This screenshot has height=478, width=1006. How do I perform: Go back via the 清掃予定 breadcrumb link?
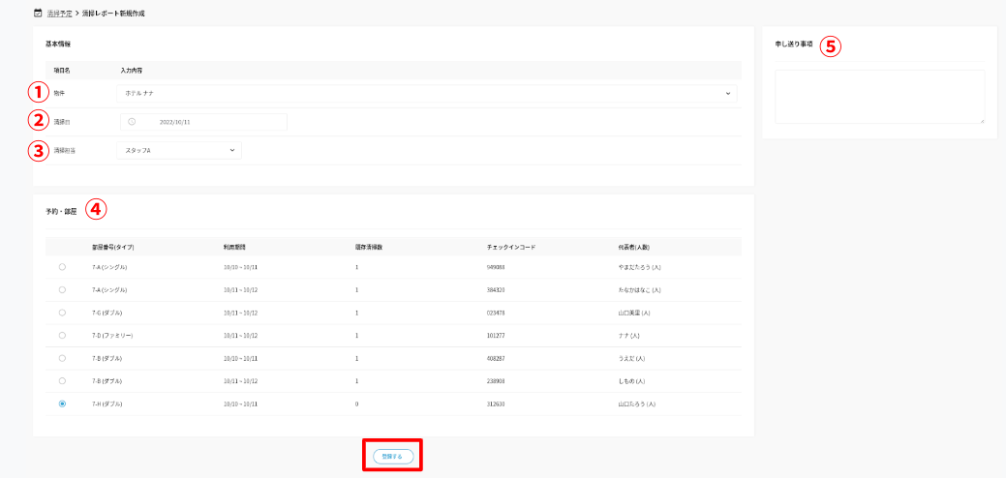click(x=60, y=14)
